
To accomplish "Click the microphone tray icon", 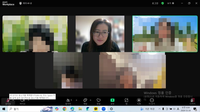I will 163,109.
